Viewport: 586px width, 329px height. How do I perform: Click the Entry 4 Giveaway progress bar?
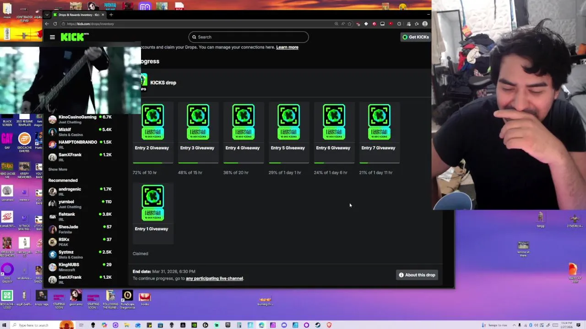pyautogui.click(x=244, y=163)
